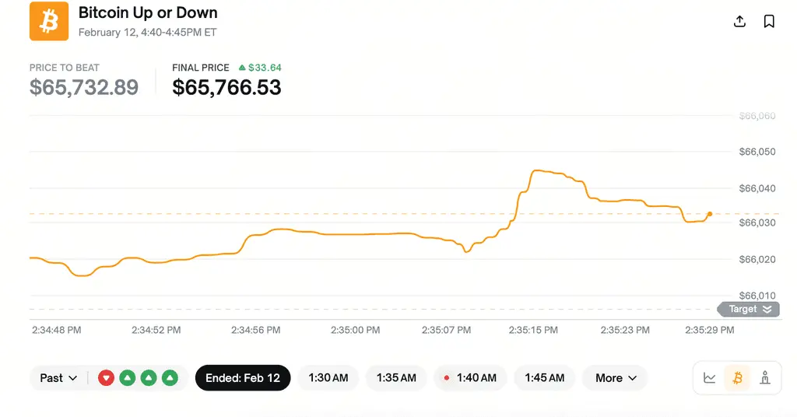Click the 2:34:52 PM time label
The width and height of the screenshot is (797, 417).
156,330
